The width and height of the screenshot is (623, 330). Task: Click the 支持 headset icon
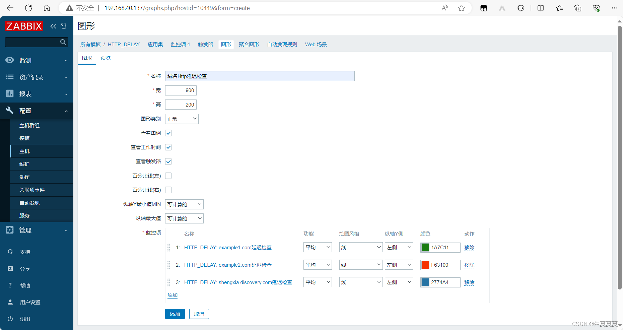(10, 252)
